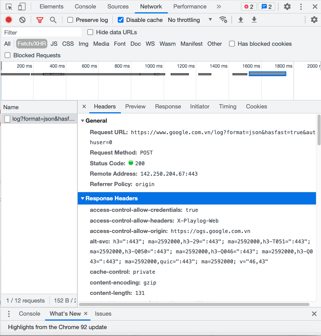The image size is (321, 336).
Task: Open the request Cookies tab
Action: pyautogui.click(x=257, y=106)
